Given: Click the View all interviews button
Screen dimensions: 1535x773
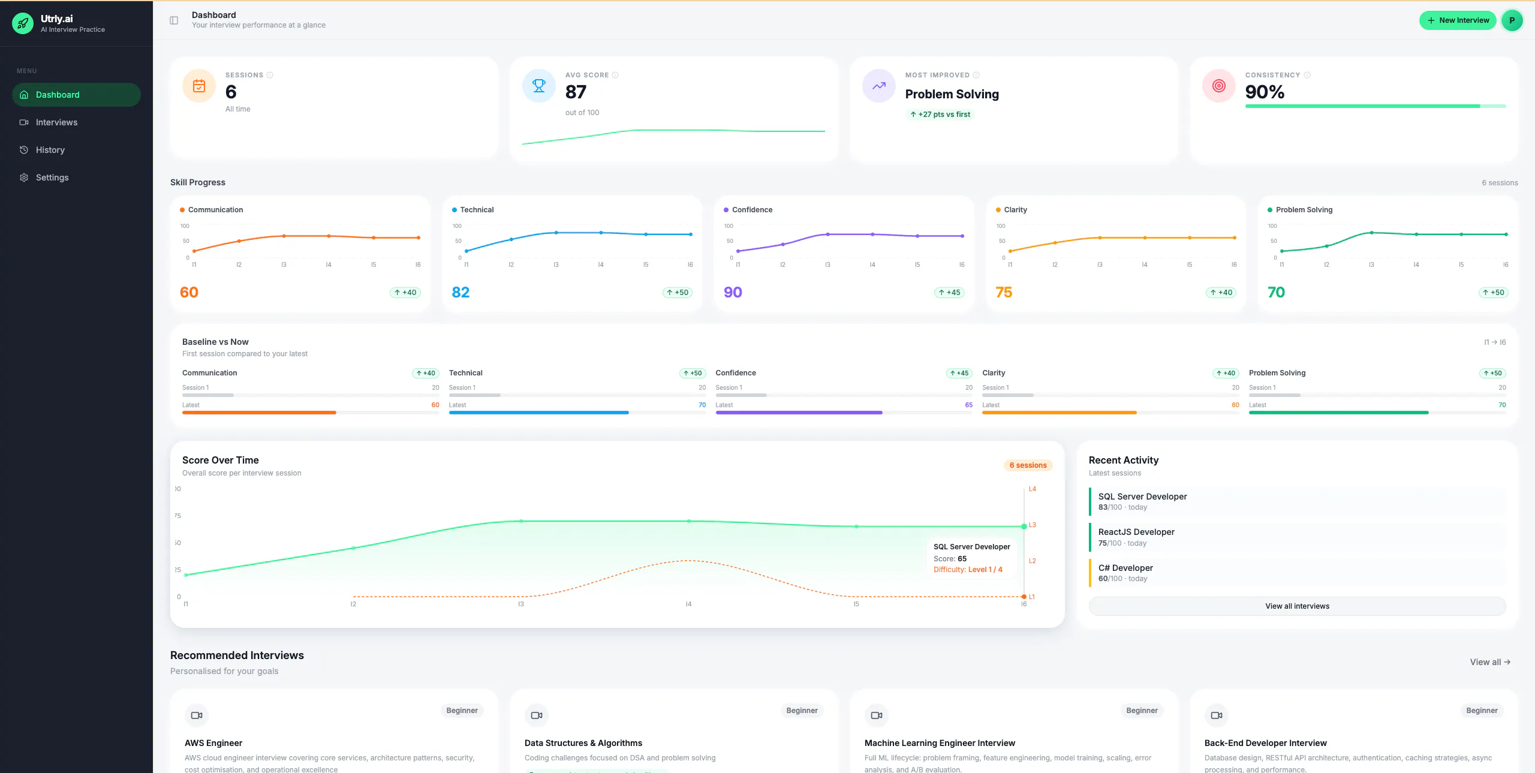Looking at the screenshot, I should [x=1297, y=606].
